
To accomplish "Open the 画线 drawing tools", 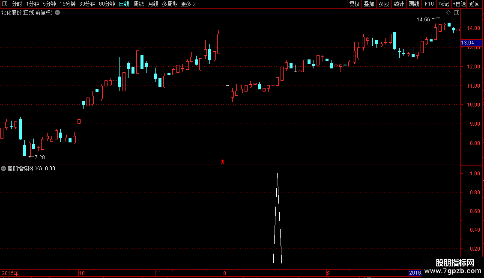I will (414, 4).
